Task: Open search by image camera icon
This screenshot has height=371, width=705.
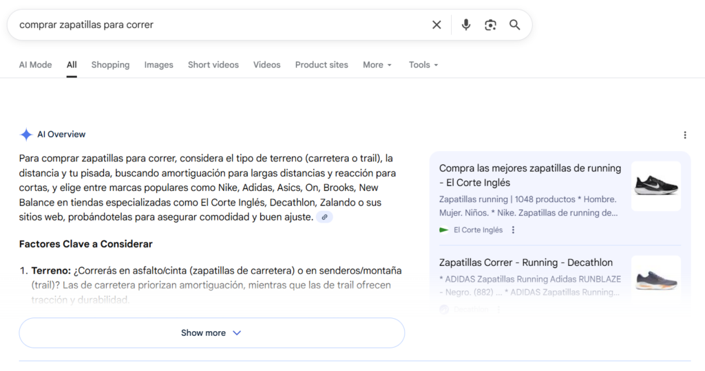Action: click(490, 25)
